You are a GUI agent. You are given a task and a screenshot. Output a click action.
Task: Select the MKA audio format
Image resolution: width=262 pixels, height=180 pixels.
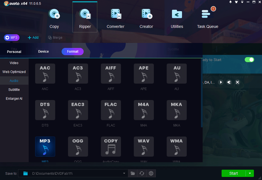point(177,110)
